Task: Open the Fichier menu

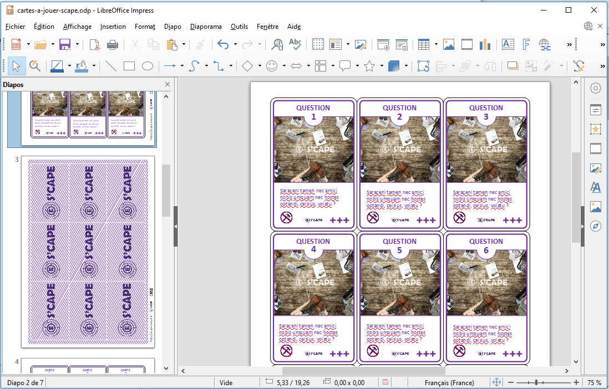Action: [15, 27]
